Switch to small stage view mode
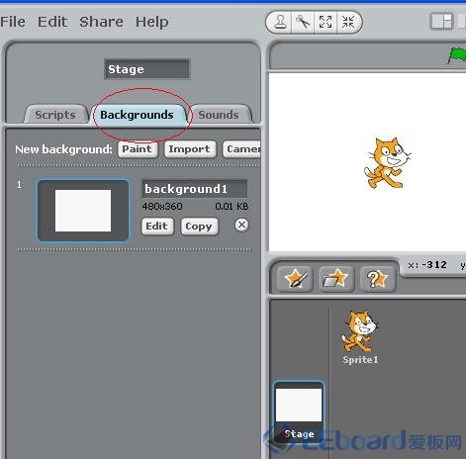 tap(441, 22)
